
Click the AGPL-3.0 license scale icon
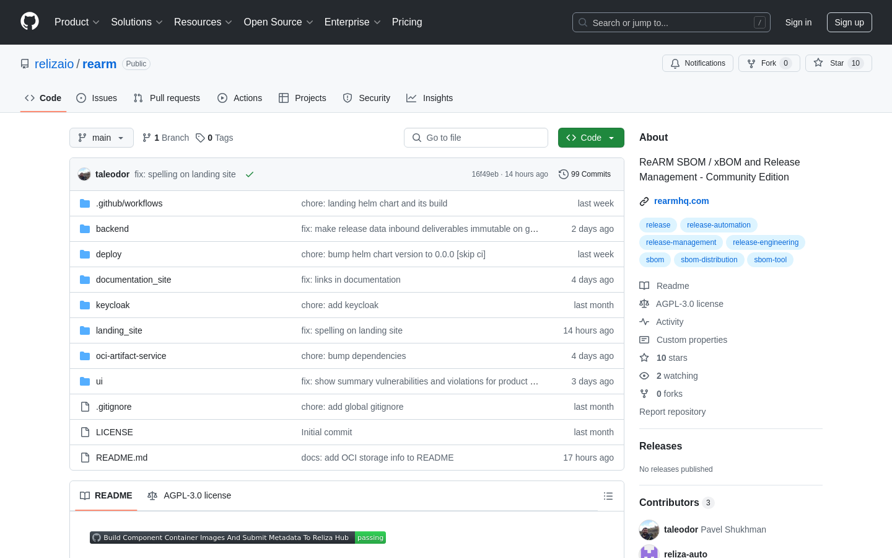(644, 304)
